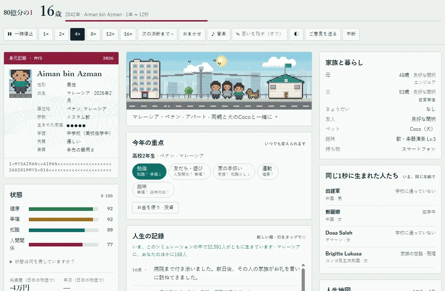Screen dimensions: 445x291
Task: Choose the fastest 16× speed
Action: [x=128, y=34]
